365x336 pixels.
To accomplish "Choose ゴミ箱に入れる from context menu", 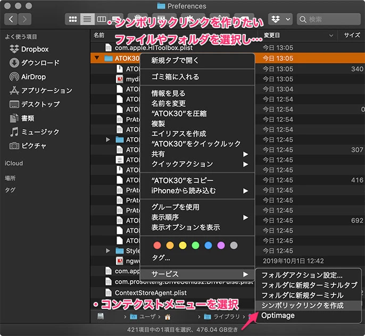I will pyautogui.click(x=197, y=77).
